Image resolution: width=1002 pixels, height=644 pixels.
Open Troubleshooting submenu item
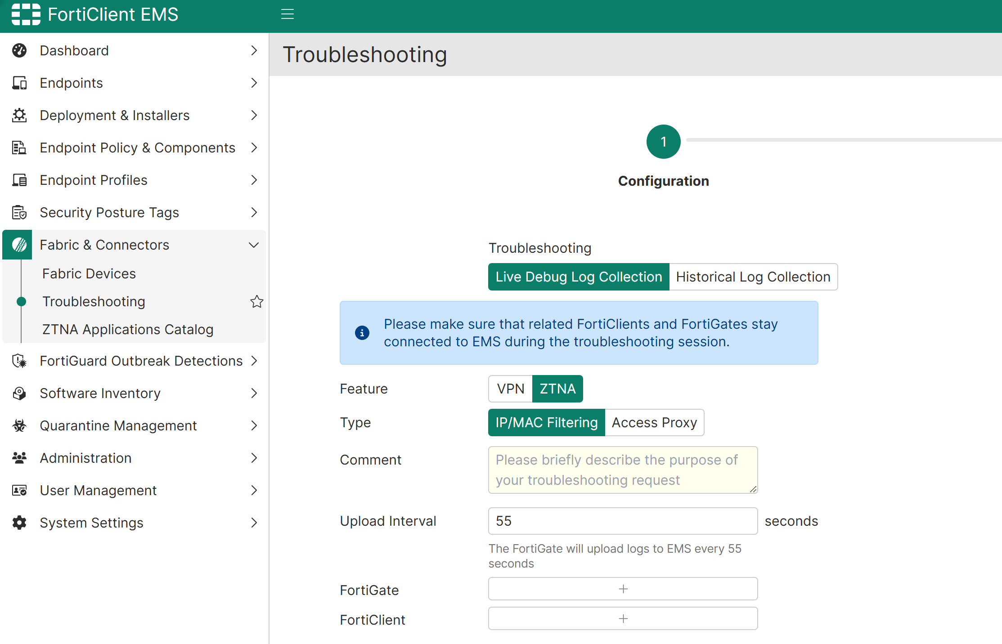click(94, 301)
